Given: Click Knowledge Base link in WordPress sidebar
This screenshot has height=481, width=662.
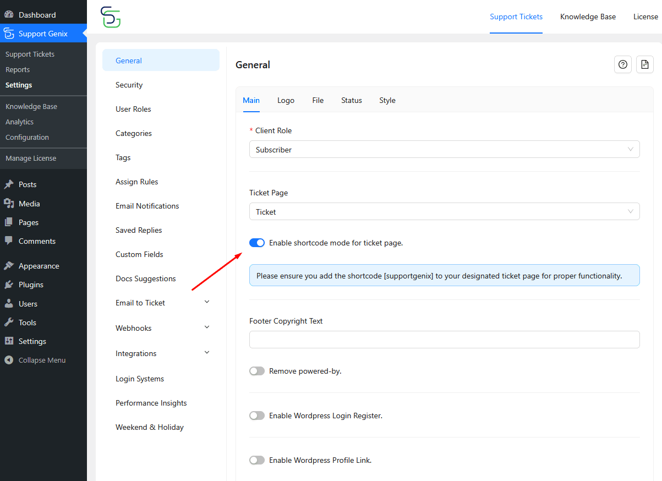Looking at the screenshot, I should [31, 106].
